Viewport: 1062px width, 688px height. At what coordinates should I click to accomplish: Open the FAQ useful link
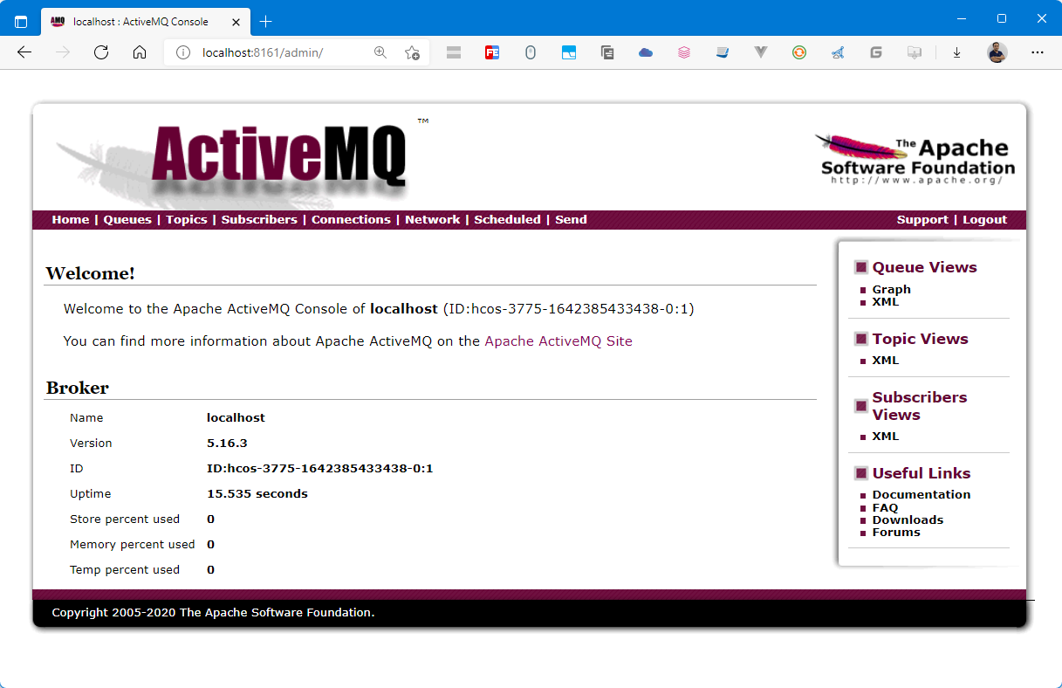(885, 507)
